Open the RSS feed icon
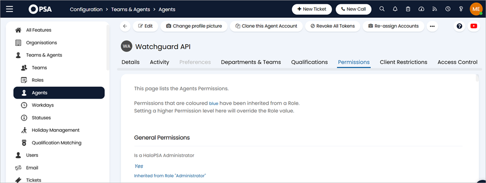Viewport: 486px width, 183px height. coord(434,9)
